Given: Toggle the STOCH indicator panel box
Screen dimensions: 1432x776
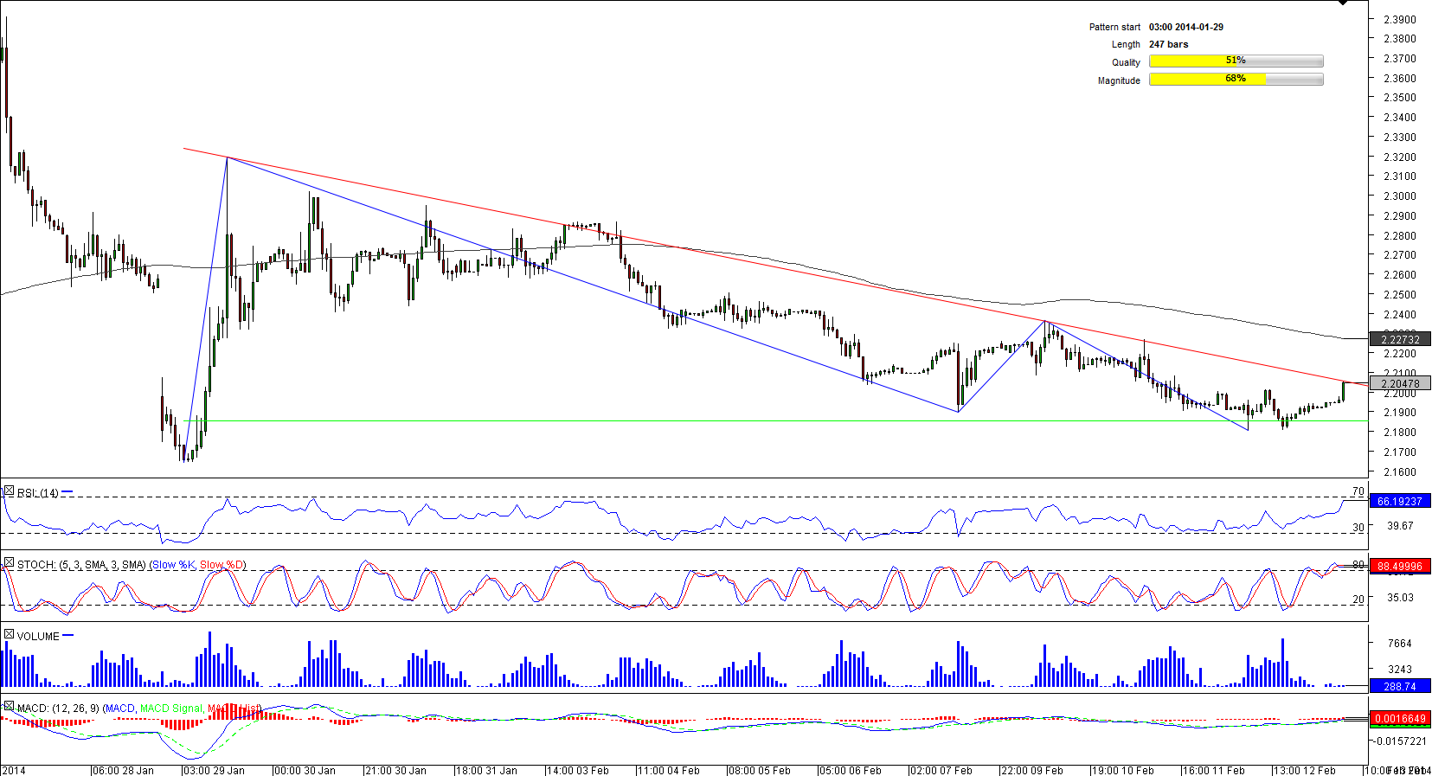Looking at the screenshot, I should point(9,563).
